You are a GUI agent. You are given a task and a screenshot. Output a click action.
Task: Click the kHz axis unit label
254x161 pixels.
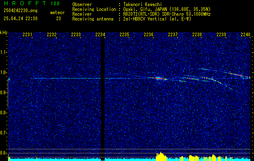[4, 33]
